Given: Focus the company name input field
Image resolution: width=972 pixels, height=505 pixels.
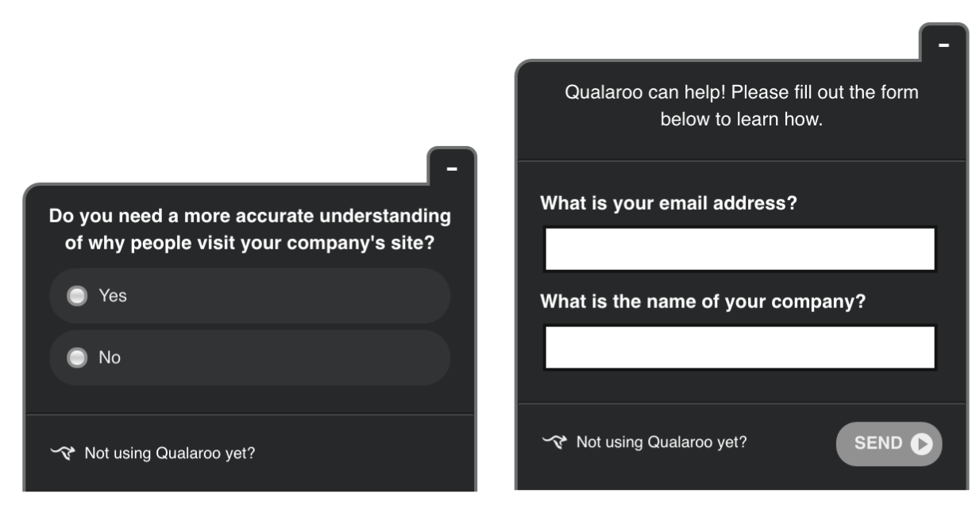Looking at the screenshot, I should click(740, 347).
